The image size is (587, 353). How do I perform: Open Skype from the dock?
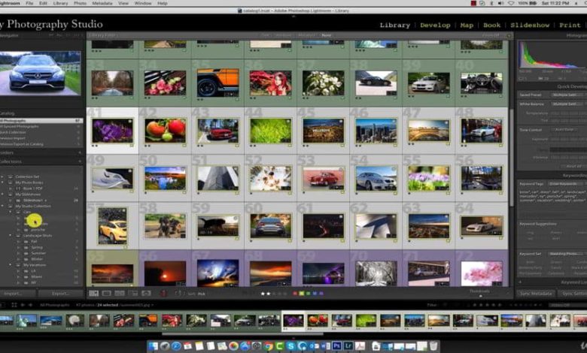[x=291, y=346]
